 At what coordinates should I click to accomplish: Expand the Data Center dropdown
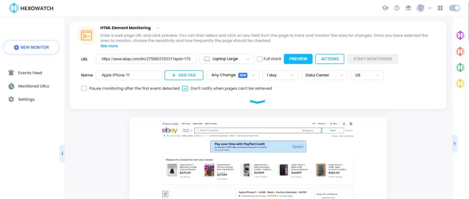324,75
